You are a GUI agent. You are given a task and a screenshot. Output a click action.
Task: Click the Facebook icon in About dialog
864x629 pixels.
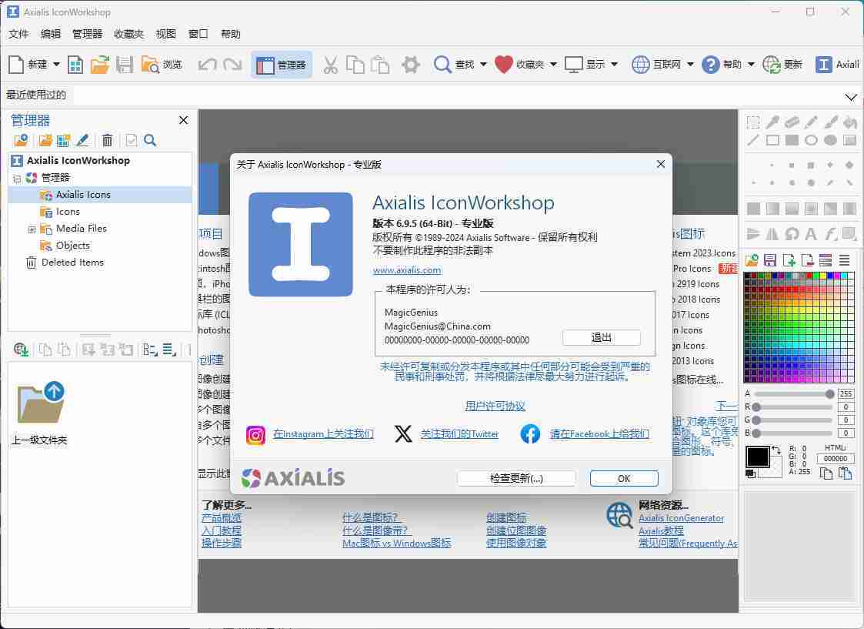click(530, 434)
